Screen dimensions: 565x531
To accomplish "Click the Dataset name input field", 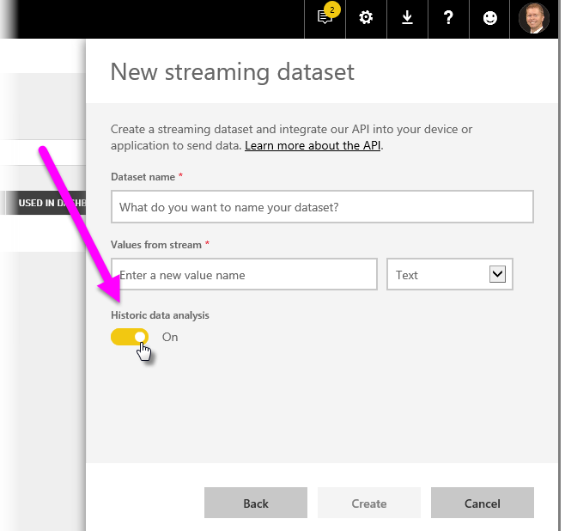I will click(x=322, y=207).
